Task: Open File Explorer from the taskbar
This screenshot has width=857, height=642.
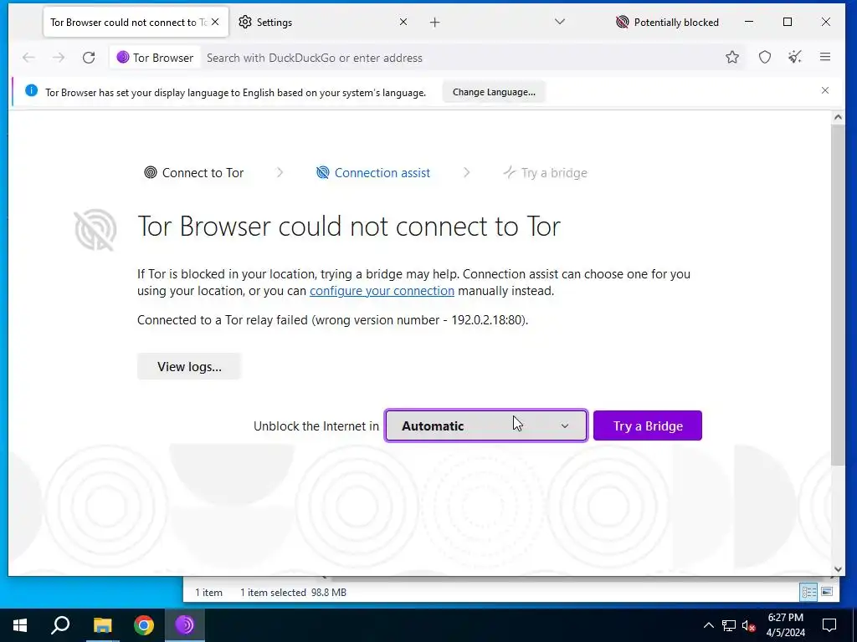Action: point(102,625)
